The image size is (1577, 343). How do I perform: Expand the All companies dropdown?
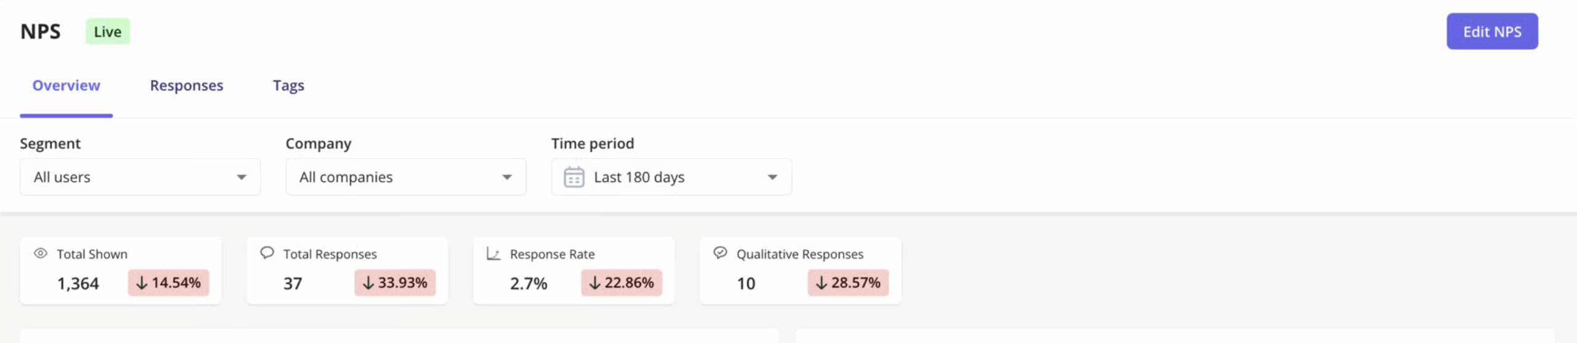tap(406, 177)
